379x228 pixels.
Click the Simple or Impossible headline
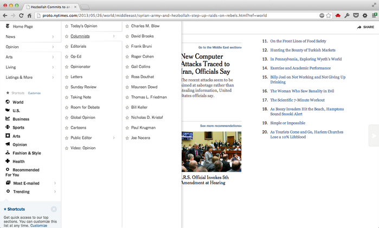[287, 123]
